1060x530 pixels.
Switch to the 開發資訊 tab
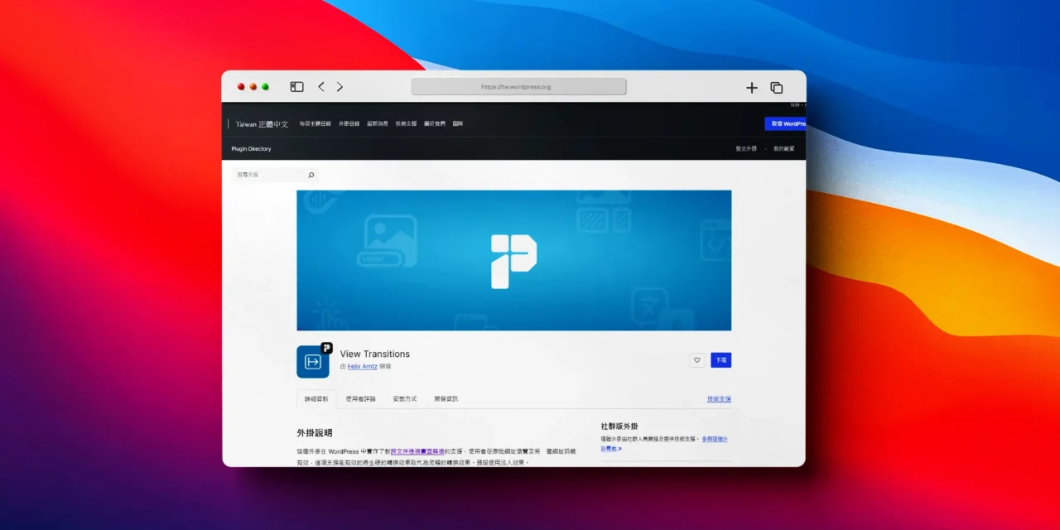click(x=446, y=399)
